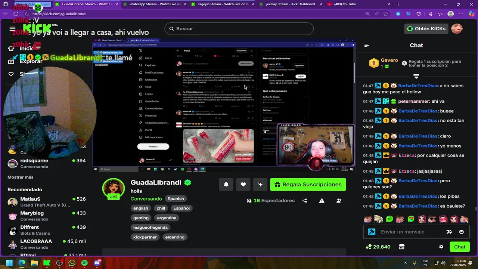This screenshot has width=478, height=269.
Task: Open browser extensions puzzle icon
Action: pos(419,14)
